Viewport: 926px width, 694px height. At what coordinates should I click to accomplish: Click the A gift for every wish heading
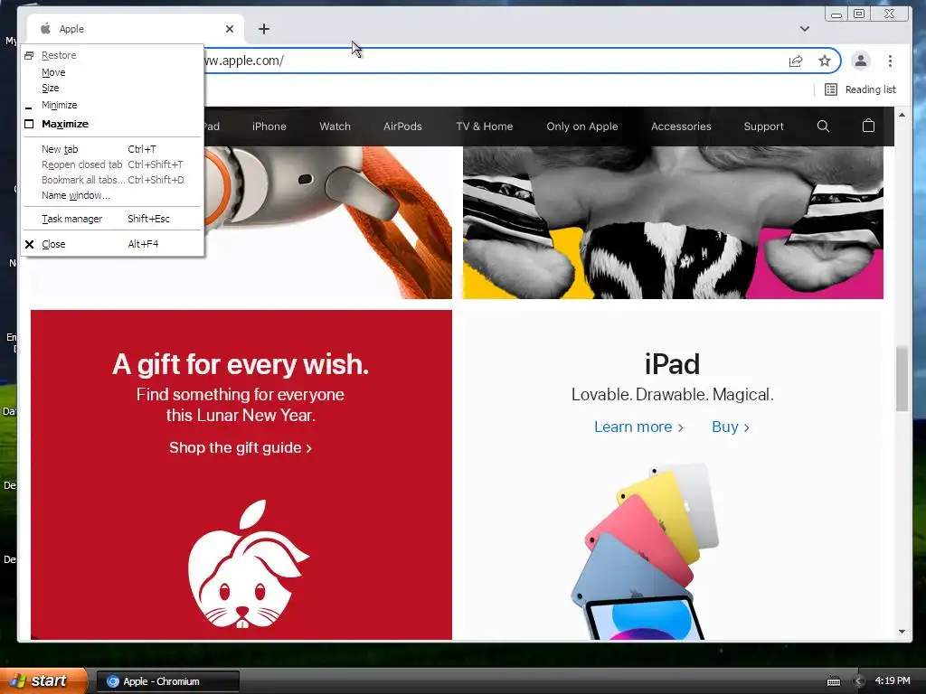(x=241, y=364)
